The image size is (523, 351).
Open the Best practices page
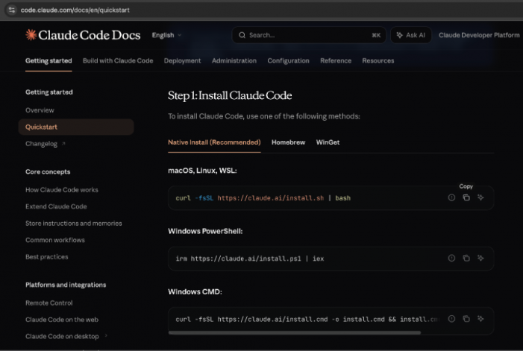(x=47, y=256)
